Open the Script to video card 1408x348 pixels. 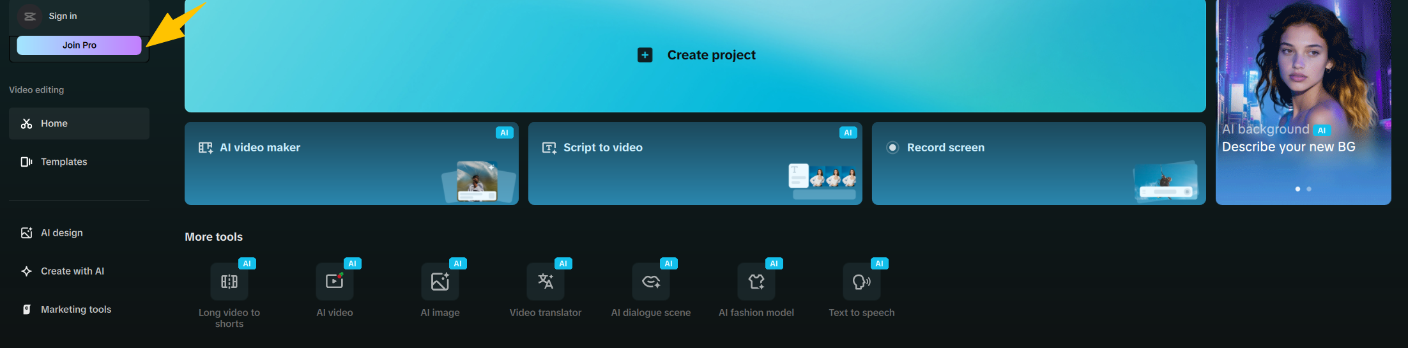click(x=695, y=163)
